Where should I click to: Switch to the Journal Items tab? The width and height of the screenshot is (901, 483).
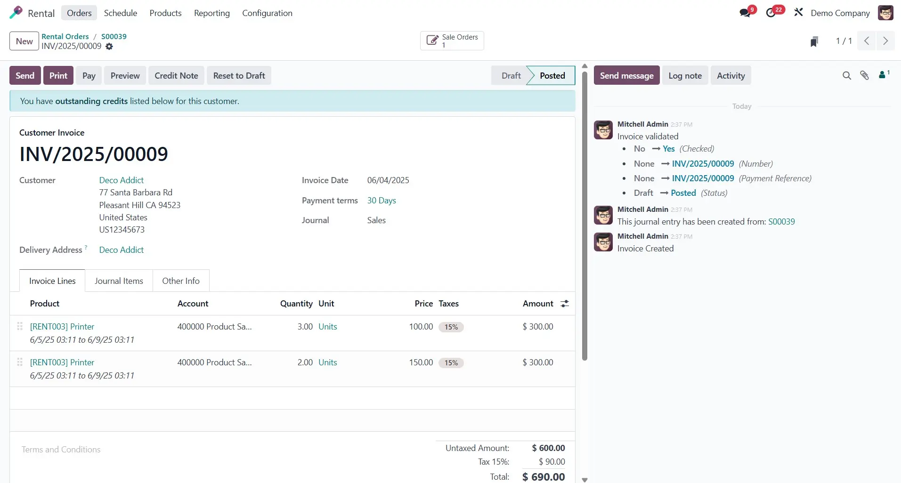pyautogui.click(x=119, y=281)
